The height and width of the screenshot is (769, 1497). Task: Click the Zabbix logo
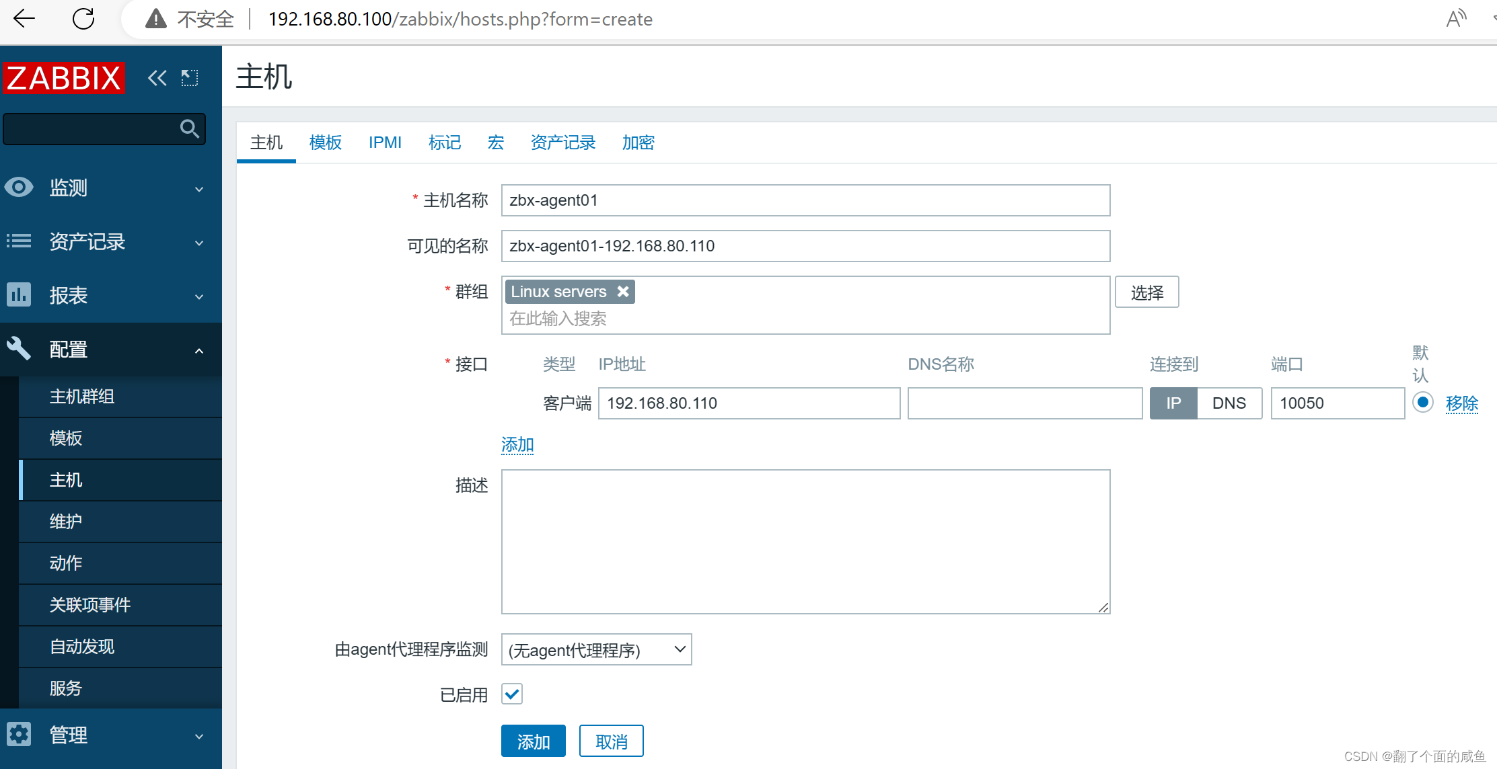[64, 78]
